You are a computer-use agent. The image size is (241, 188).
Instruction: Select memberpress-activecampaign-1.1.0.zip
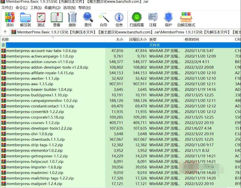pos(40,56)
